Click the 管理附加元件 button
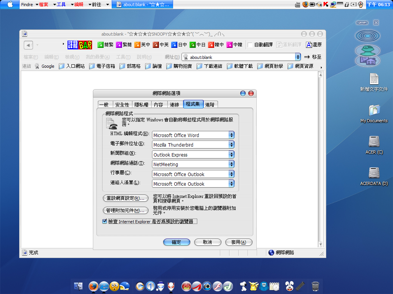Screen dimensions: 393x294 point(125,211)
